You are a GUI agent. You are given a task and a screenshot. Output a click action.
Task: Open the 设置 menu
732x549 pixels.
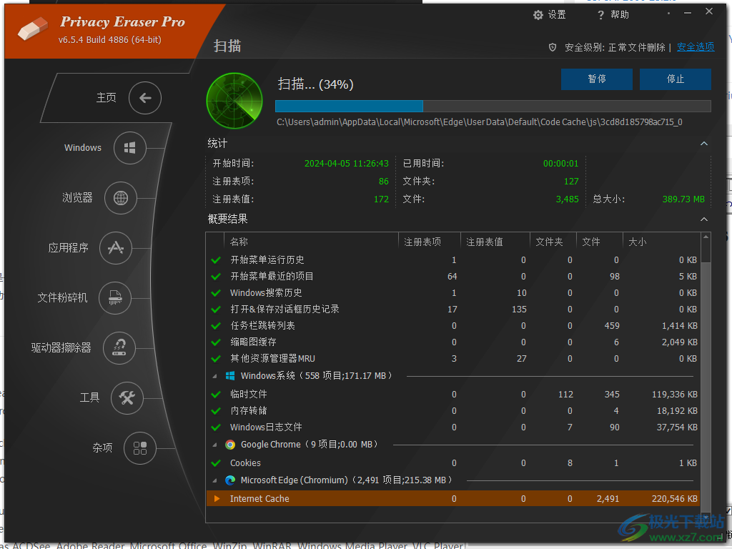tap(549, 14)
